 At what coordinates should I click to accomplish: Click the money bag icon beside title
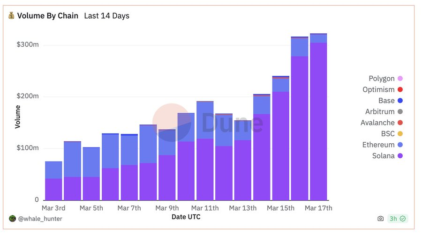click(11, 15)
